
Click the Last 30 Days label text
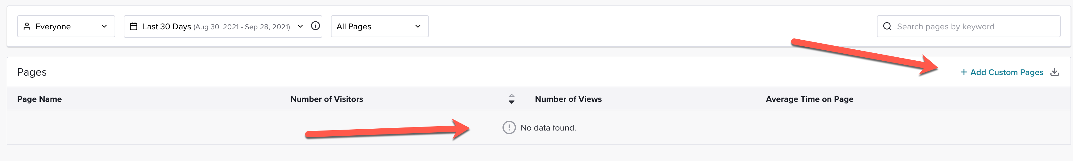click(x=167, y=27)
